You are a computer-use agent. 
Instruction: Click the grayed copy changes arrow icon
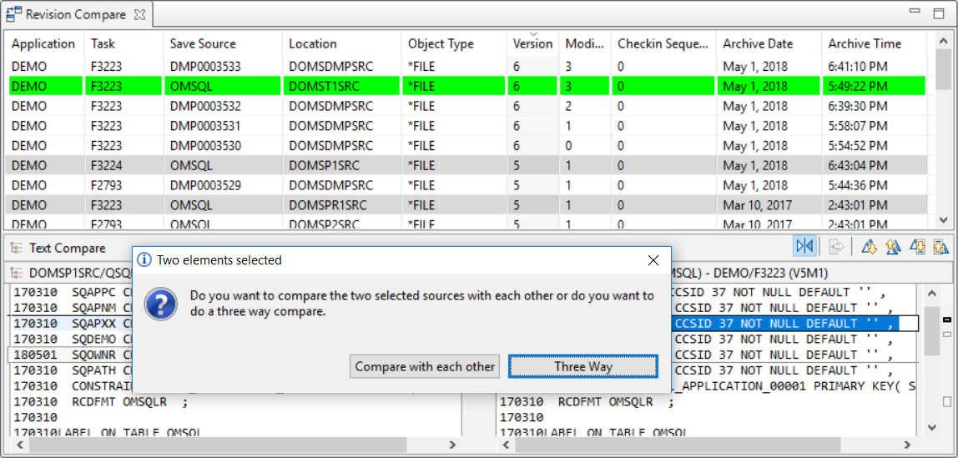[x=836, y=247]
